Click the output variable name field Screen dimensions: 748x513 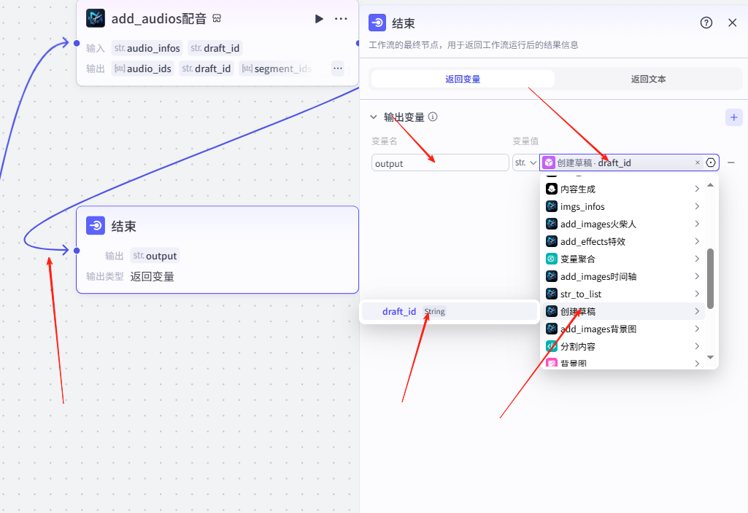coord(440,163)
